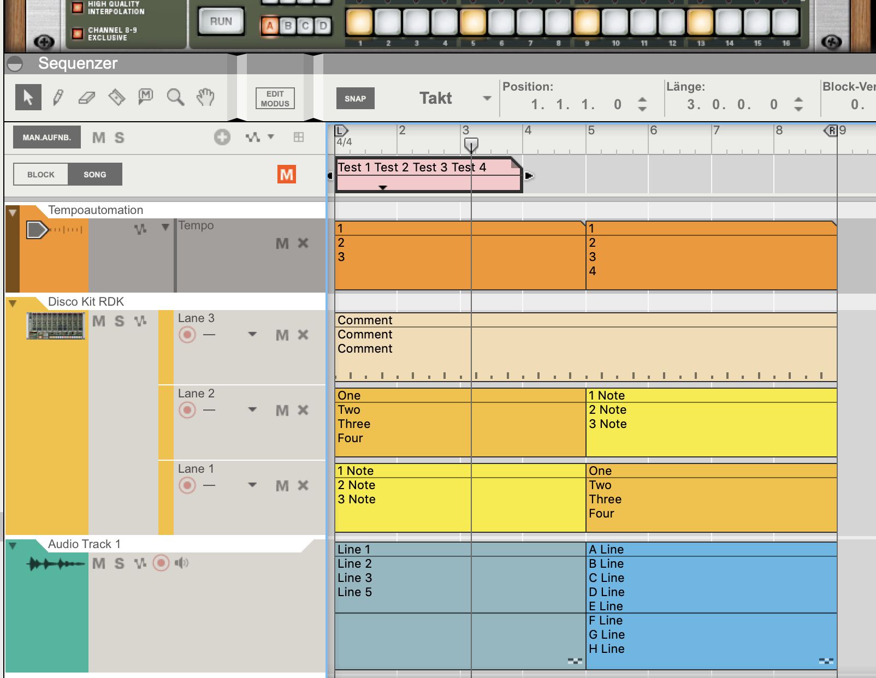Switch to BLOCK view

(41, 175)
